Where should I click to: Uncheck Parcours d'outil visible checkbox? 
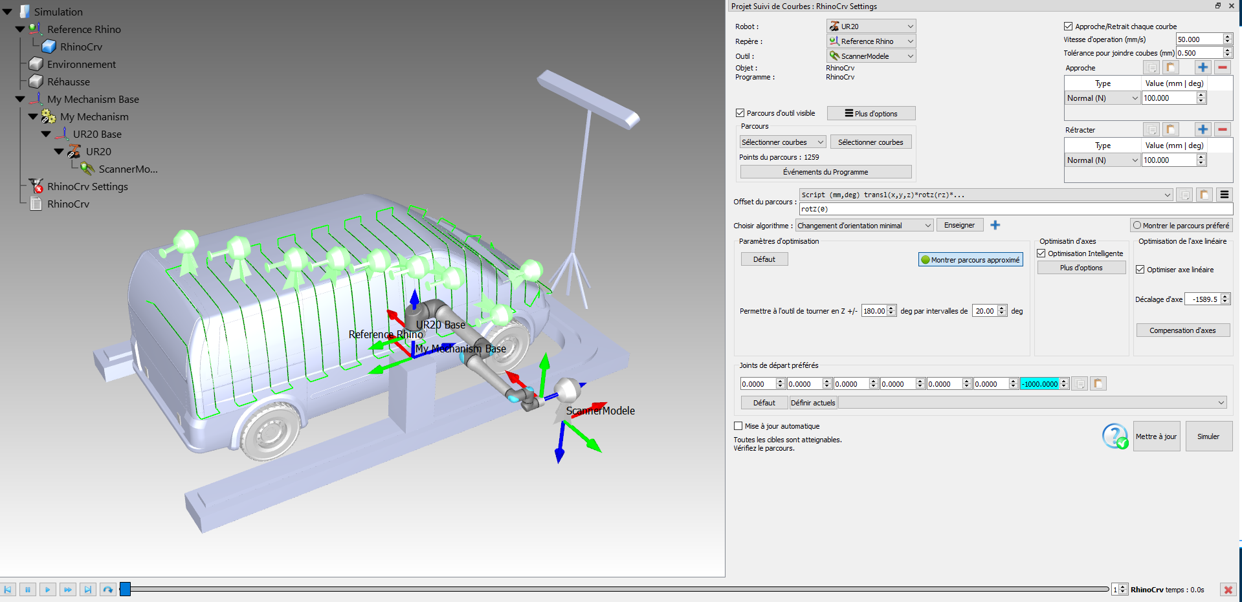coord(740,113)
